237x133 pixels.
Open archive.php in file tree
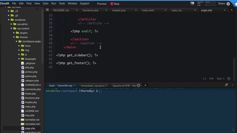click(x=31, y=72)
